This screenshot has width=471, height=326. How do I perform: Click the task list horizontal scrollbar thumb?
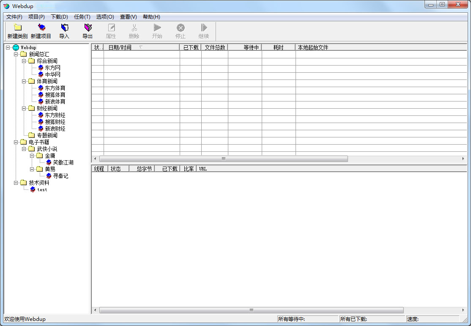(223, 159)
